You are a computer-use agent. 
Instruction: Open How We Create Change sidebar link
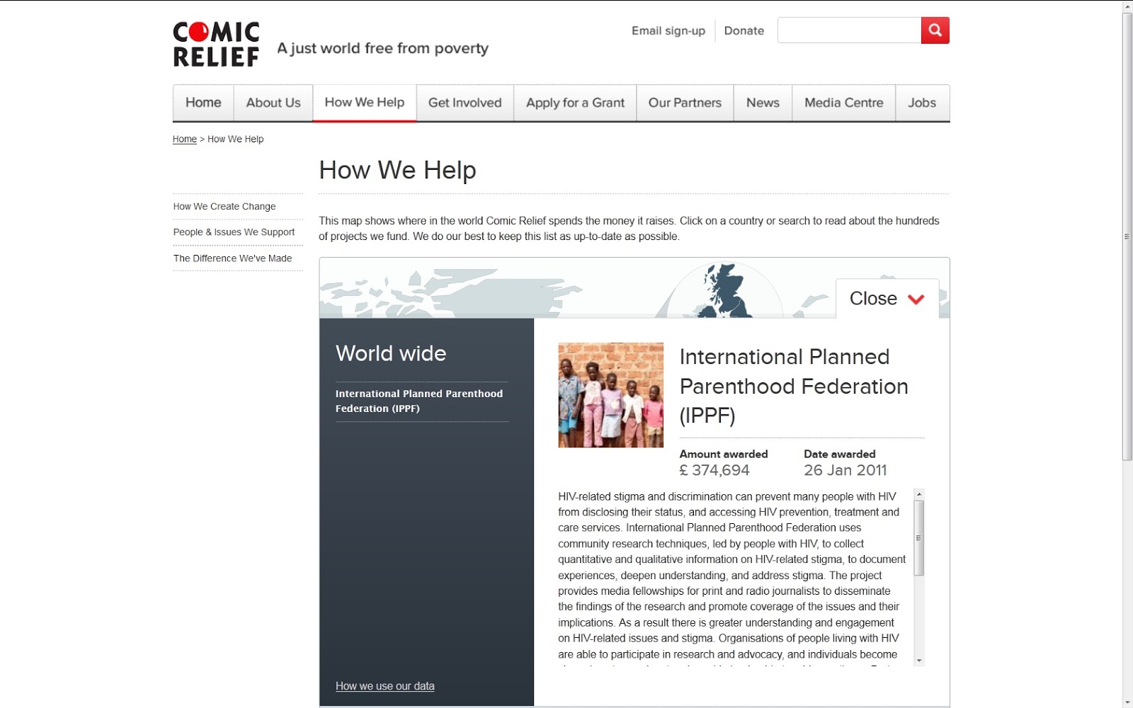tap(224, 206)
